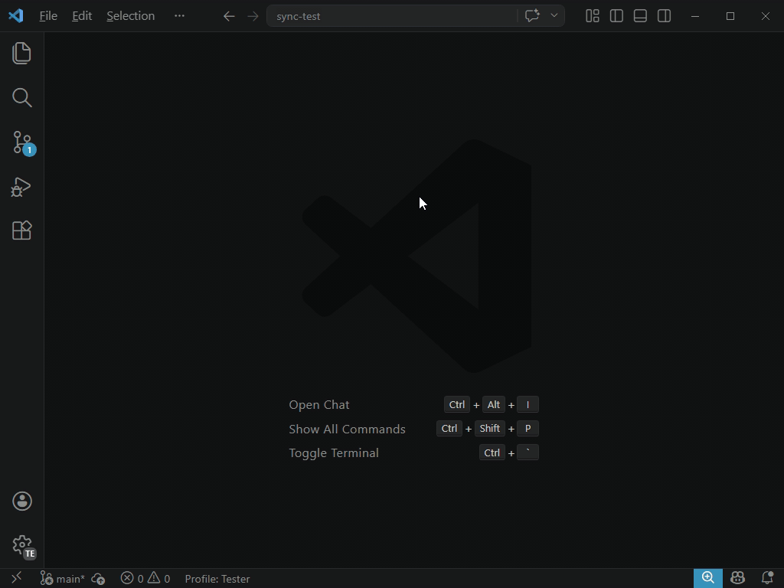Open the Explorer view
The image size is (784, 588).
pyautogui.click(x=21, y=53)
